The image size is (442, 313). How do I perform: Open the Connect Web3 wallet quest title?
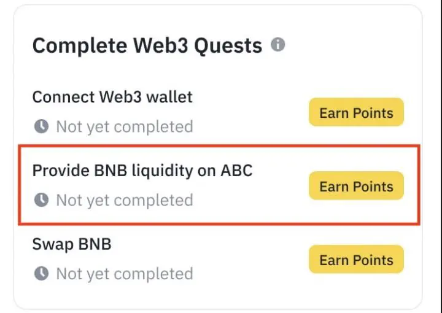(112, 97)
